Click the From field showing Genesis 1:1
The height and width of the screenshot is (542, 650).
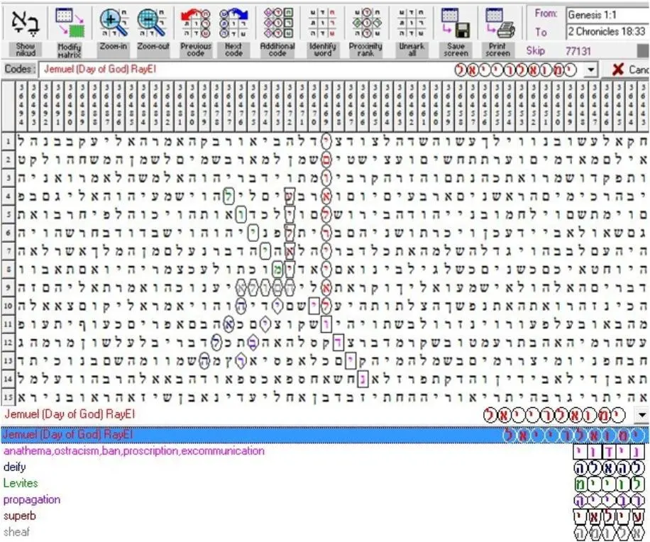(x=607, y=16)
